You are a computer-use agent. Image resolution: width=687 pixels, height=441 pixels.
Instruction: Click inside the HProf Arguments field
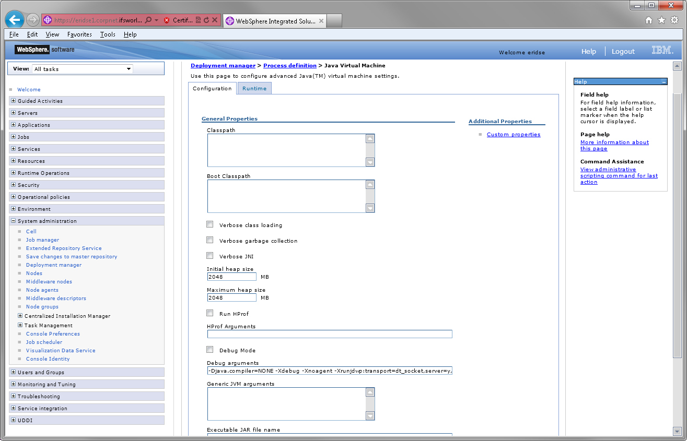[330, 334]
